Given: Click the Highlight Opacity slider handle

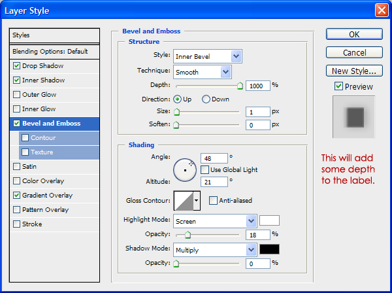Looking at the screenshot, I should click(188, 235).
